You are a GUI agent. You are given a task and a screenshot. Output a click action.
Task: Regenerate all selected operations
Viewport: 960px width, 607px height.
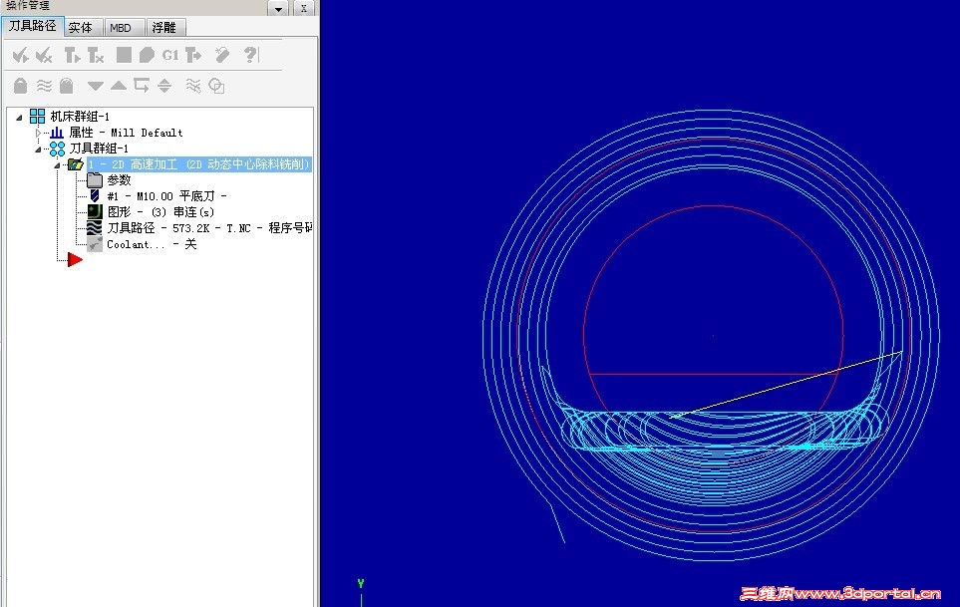[72, 55]
